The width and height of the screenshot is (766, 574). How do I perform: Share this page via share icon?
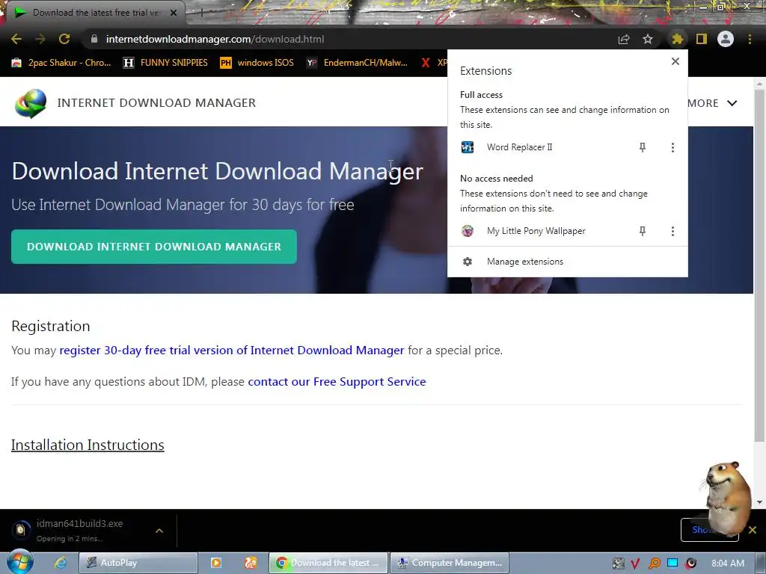[624, 39]
